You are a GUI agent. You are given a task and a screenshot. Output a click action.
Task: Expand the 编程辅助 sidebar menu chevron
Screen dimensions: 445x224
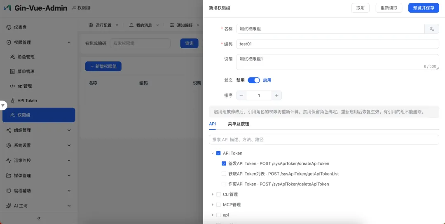69,191
